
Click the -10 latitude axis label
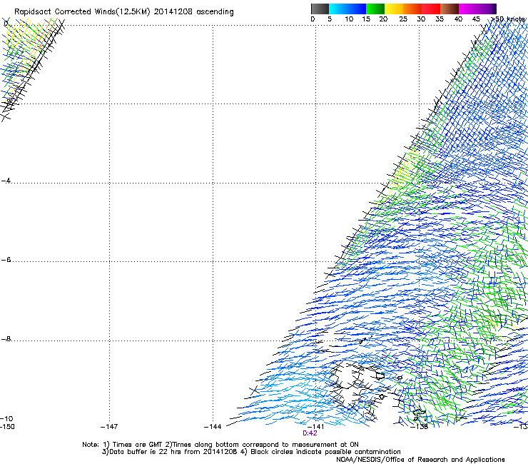[x=6, y=418]
